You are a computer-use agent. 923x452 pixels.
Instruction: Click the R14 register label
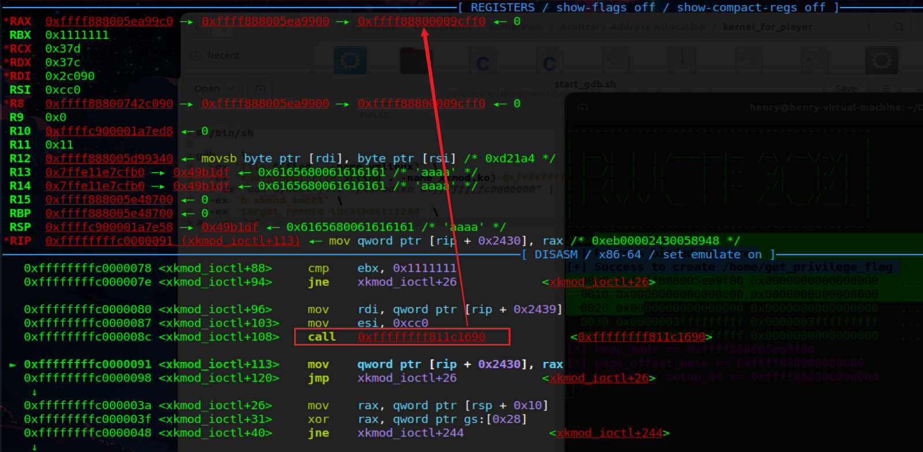[x=20, y=186]
